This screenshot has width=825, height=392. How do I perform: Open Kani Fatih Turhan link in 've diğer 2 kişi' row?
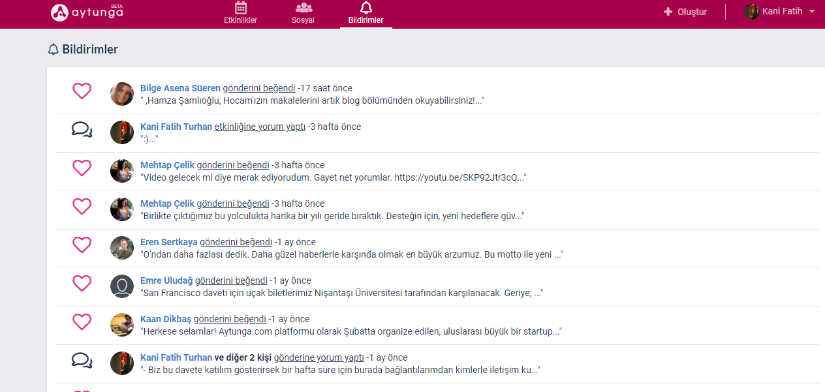point(176,357)
